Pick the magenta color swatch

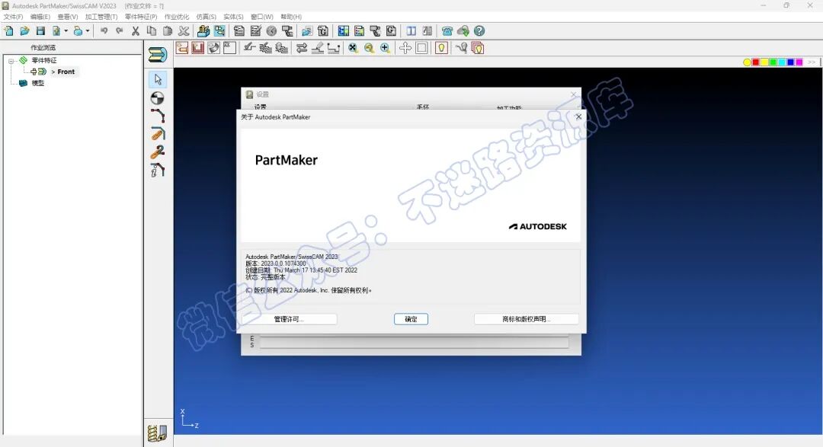(x=799, y=62)
